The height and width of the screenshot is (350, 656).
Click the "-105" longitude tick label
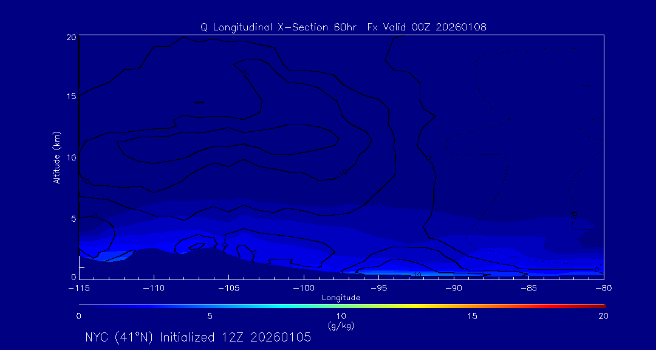coord(228,289)
